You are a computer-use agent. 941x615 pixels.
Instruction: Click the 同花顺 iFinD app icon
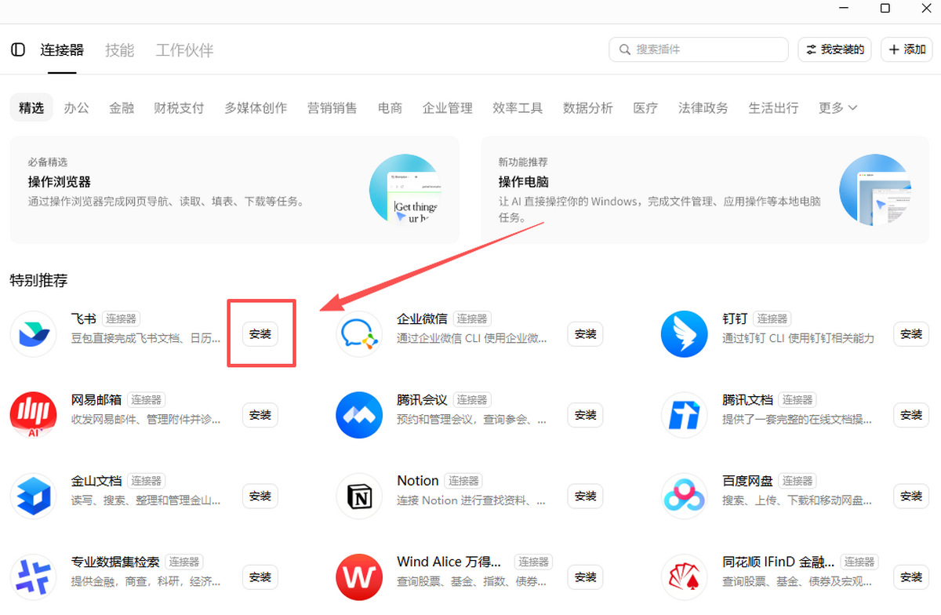click(x=685, y=577)
